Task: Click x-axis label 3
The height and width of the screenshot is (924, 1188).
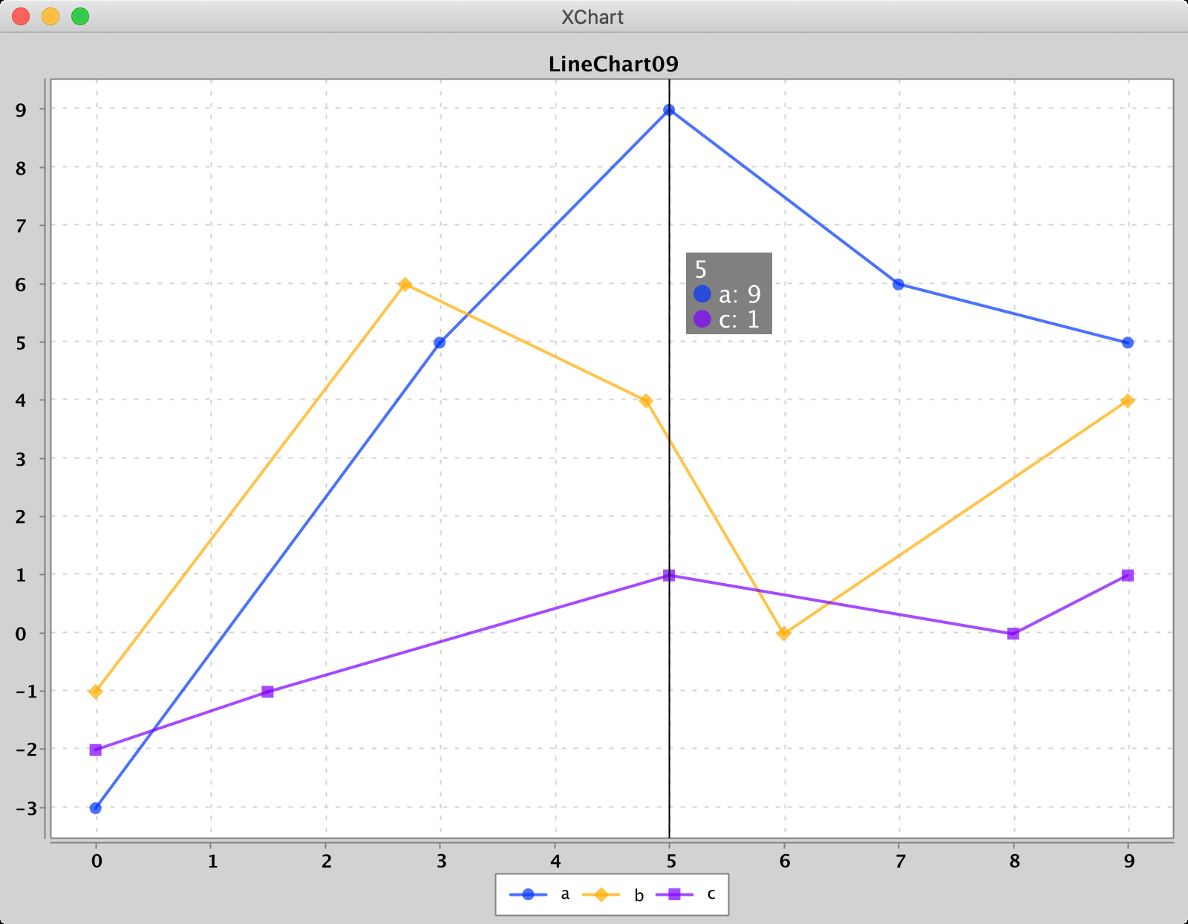Action: pyautogui.click(x=441, y=862)
